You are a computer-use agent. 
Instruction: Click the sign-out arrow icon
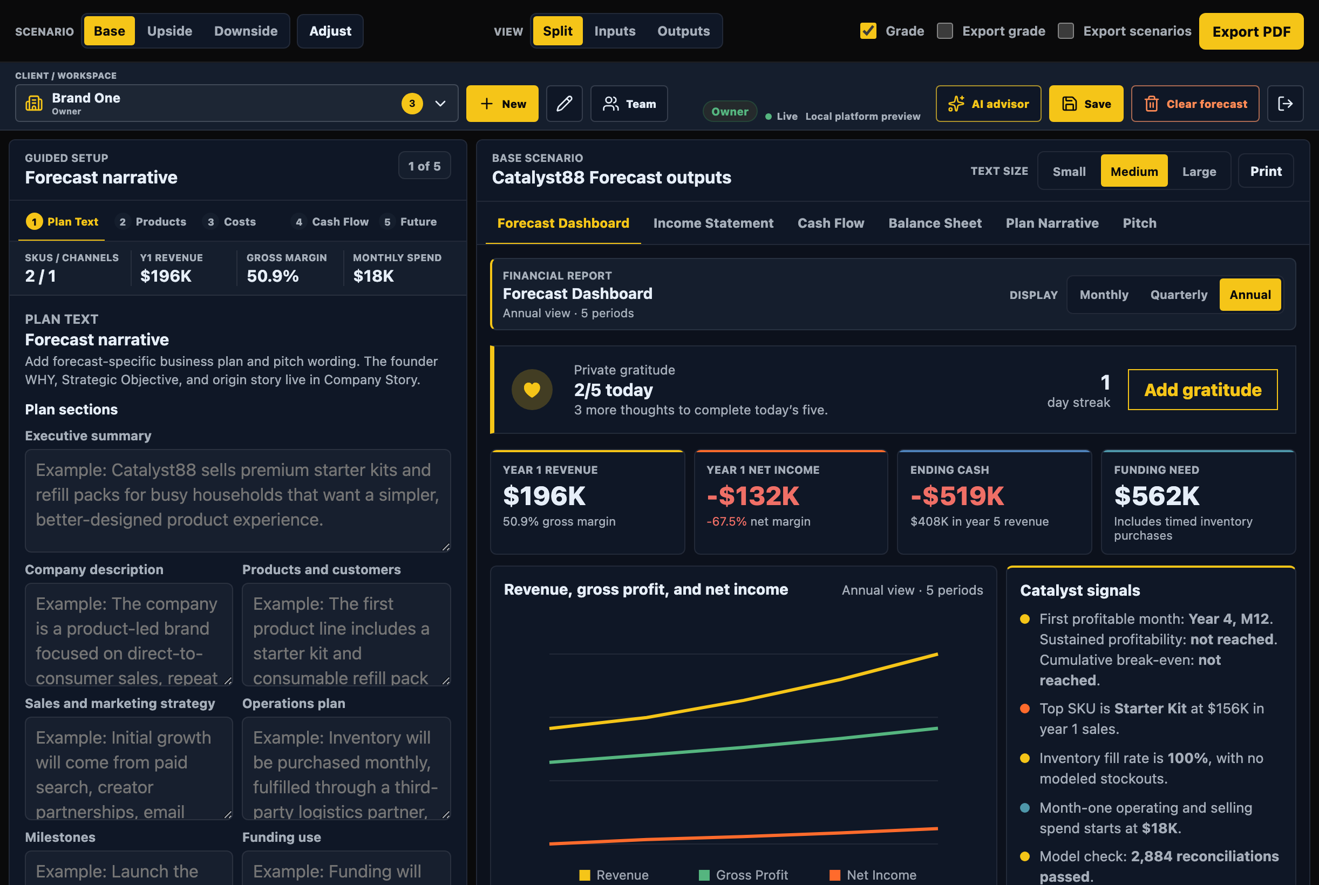click(1284, 104)
